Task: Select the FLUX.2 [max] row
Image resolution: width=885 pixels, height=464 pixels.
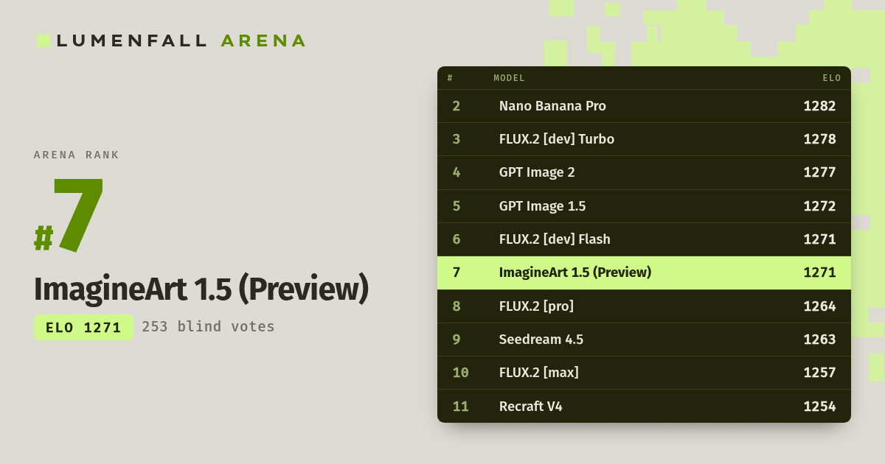Action: point(644,373)
